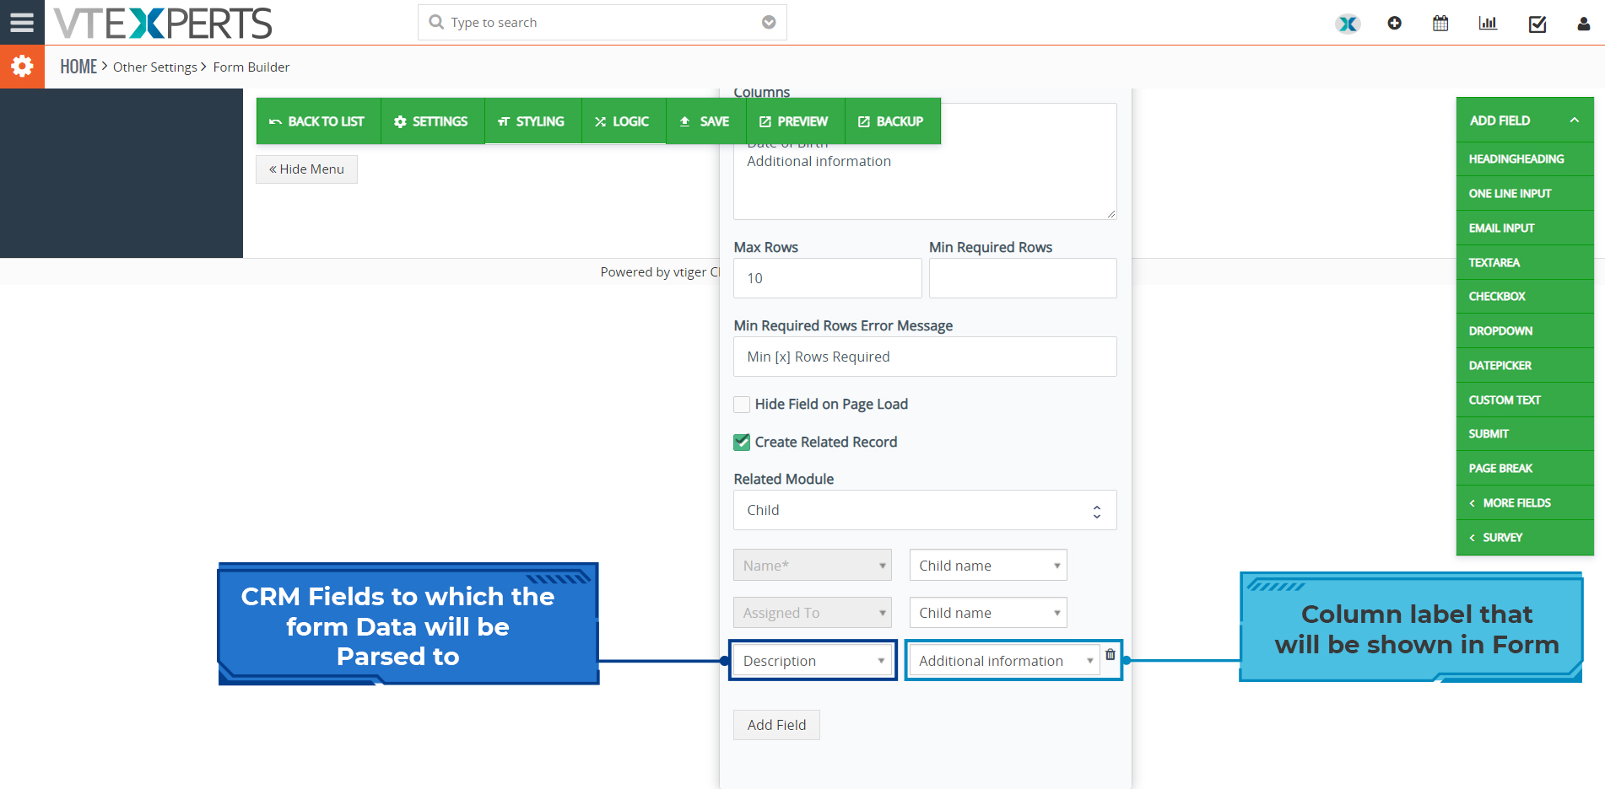The width and height of the screenshot is (1605, 789).
Task: Click the Hide Menu button
Action: click(x=306, y=169)
